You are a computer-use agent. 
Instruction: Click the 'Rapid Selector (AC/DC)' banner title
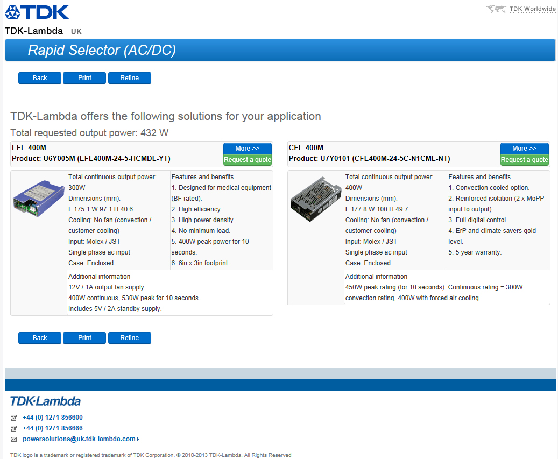(102, 50)
